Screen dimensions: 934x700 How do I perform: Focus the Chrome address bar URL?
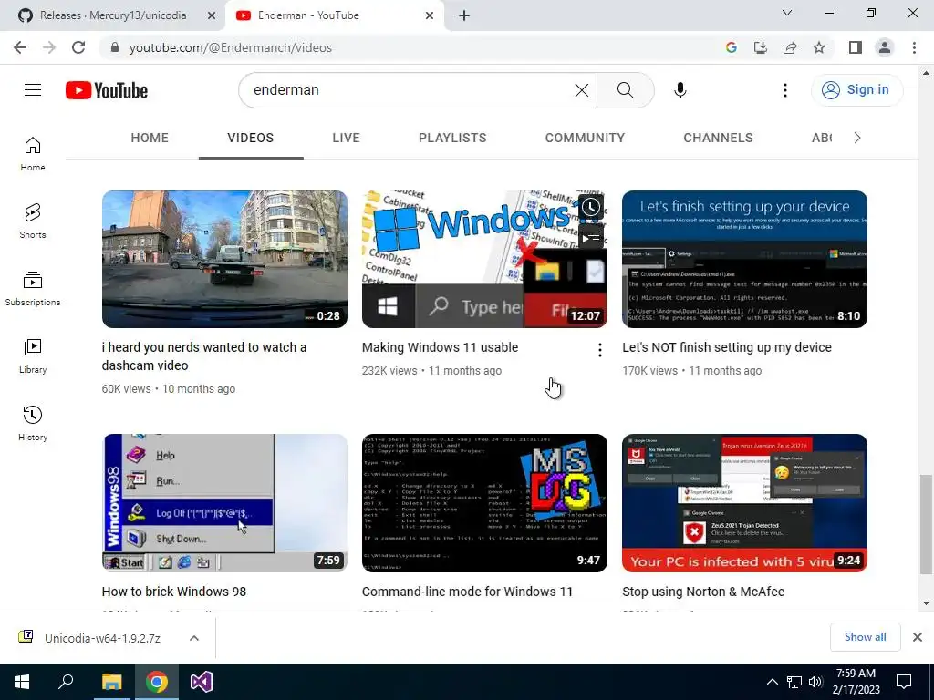230,47
